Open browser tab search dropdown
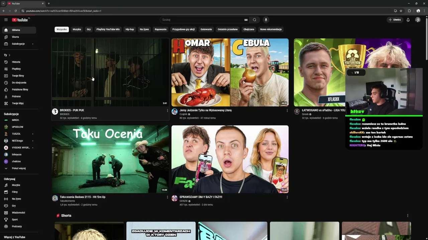 coord(3,3)
